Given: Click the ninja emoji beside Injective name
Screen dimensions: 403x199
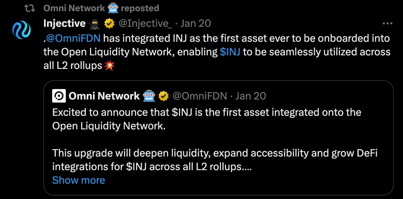Looking at the screenshot, I should (95, 23).
